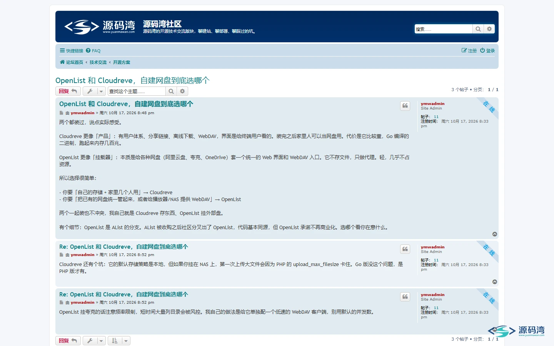The height and width of the screenshot is (346, 554).
Task: Open topic tools wrench dropdown above the first post
Action: (x=94, y=91)
